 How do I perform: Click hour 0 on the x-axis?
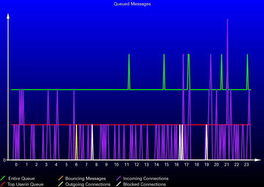pos(16,165)
